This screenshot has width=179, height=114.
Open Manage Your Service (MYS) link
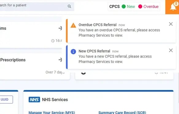(x=52, y=112)
